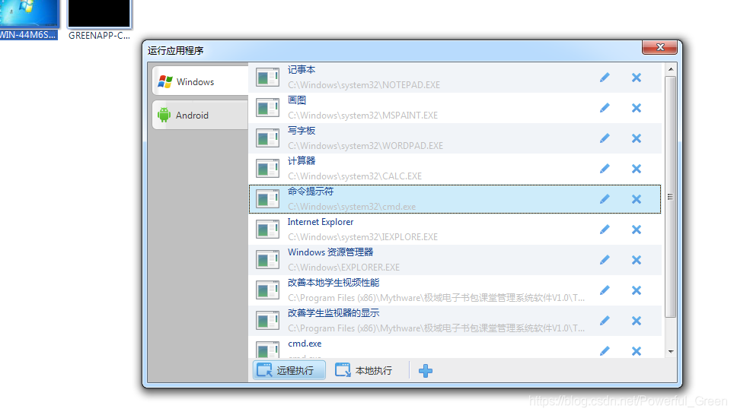Select the GREENAPP-C... computer thumbnail
This screenshot has height=415, width=734.
tap(99, 20)
